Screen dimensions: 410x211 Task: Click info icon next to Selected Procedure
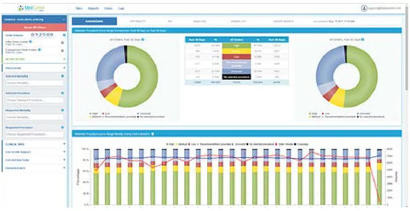coord(62,93)
